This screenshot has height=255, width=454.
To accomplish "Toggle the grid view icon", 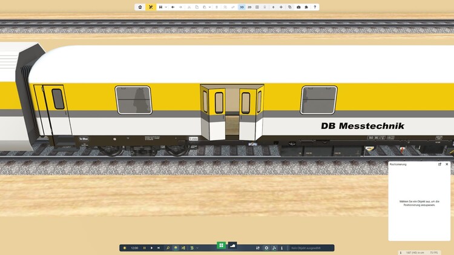I will coord(257,7).
